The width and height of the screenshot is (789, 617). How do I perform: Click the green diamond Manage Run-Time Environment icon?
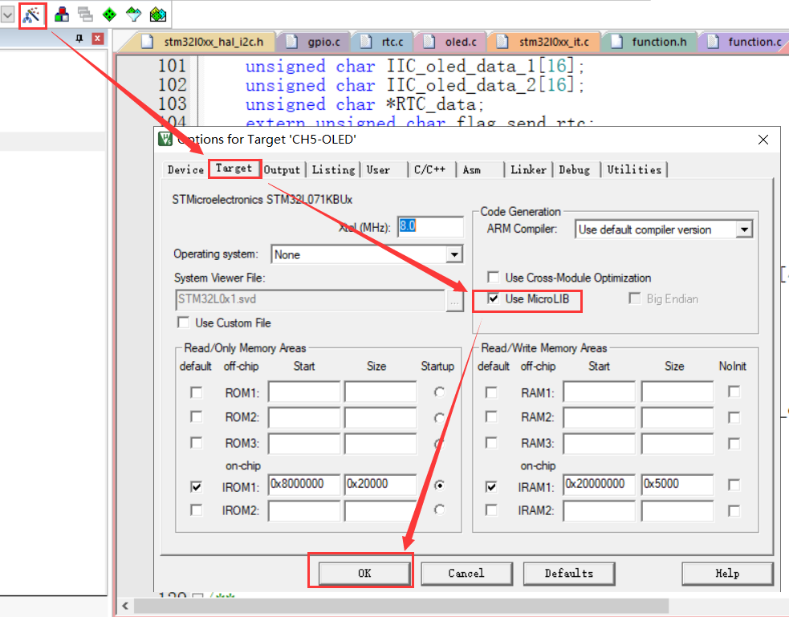[x=109, y=14]
